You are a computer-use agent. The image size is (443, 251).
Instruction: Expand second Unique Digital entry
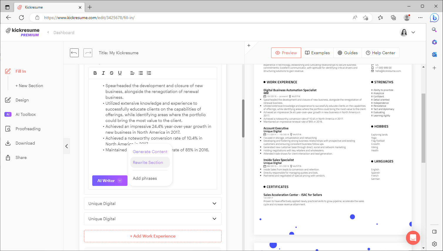[153, 219]
